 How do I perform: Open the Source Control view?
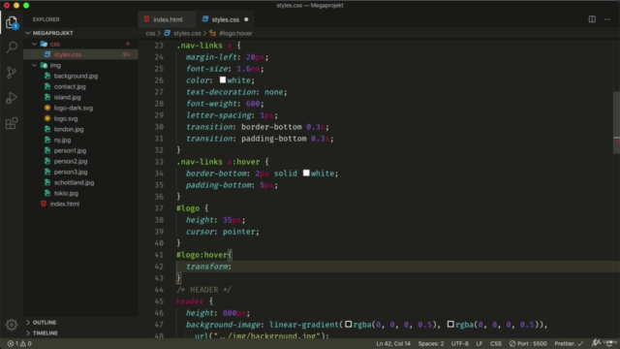tap(12, 73)
